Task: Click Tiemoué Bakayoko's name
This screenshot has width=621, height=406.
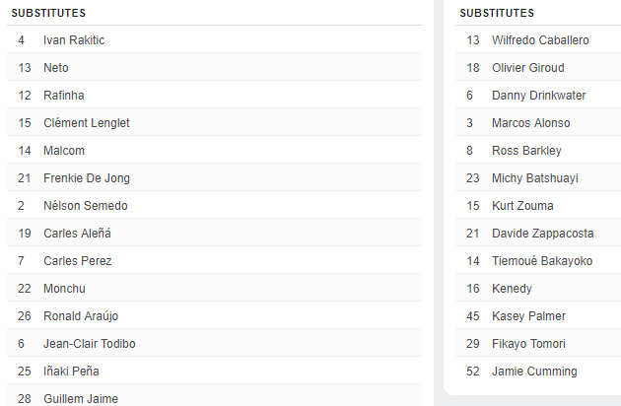Action: (542, 261)
